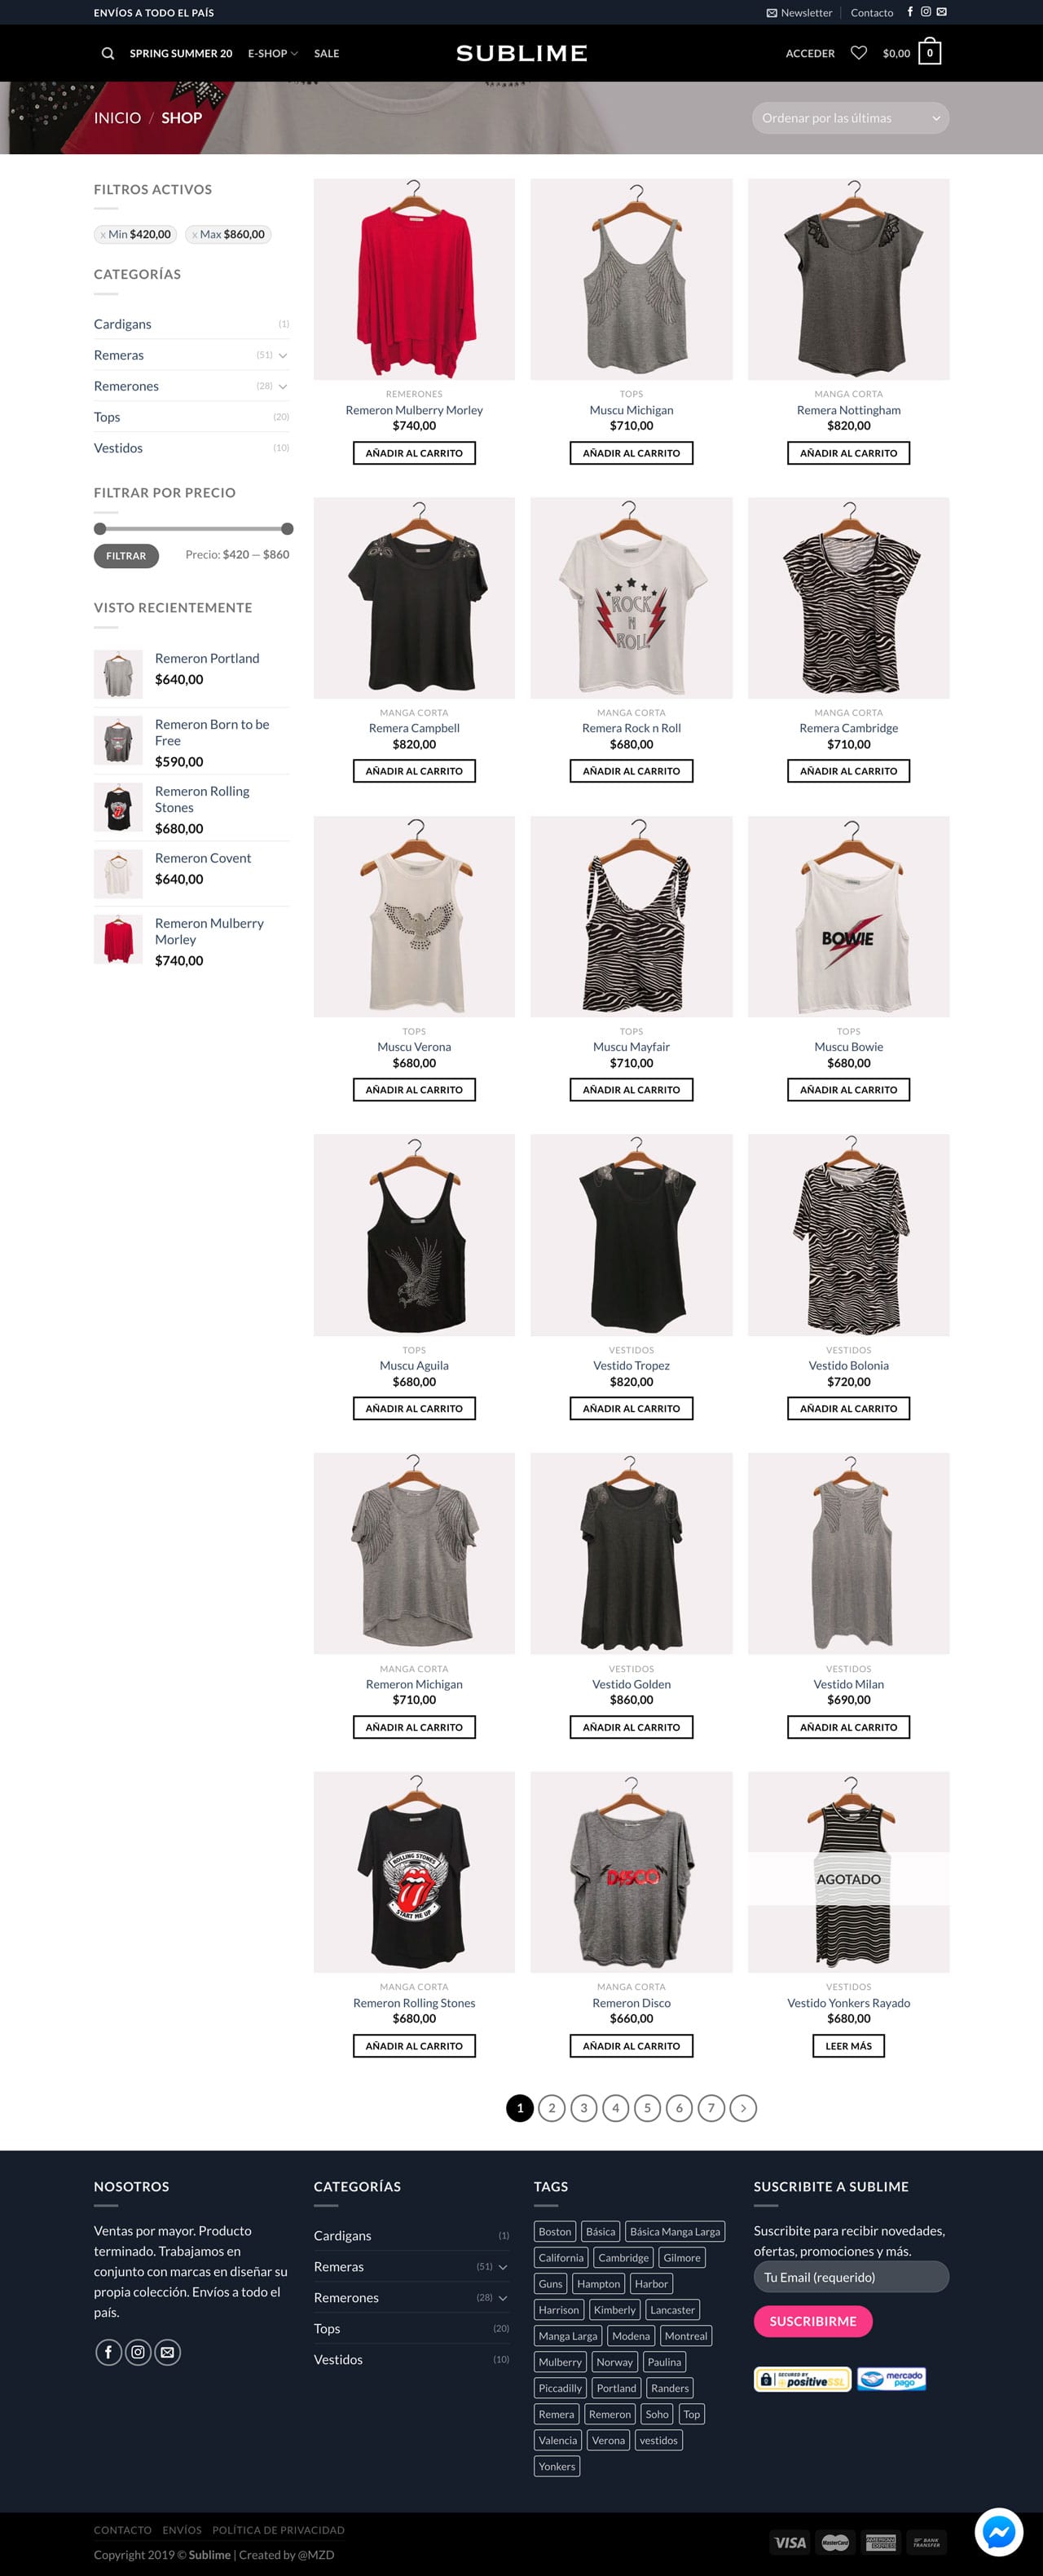Open the 'Ordenar por las últimas' dropdown
This screenshot has height=2576, width=1043.
point(850,118)
